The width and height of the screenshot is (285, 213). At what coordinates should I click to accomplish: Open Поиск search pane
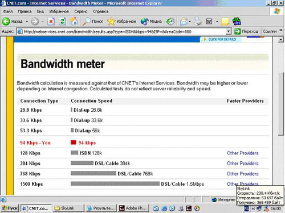[93, 22]
